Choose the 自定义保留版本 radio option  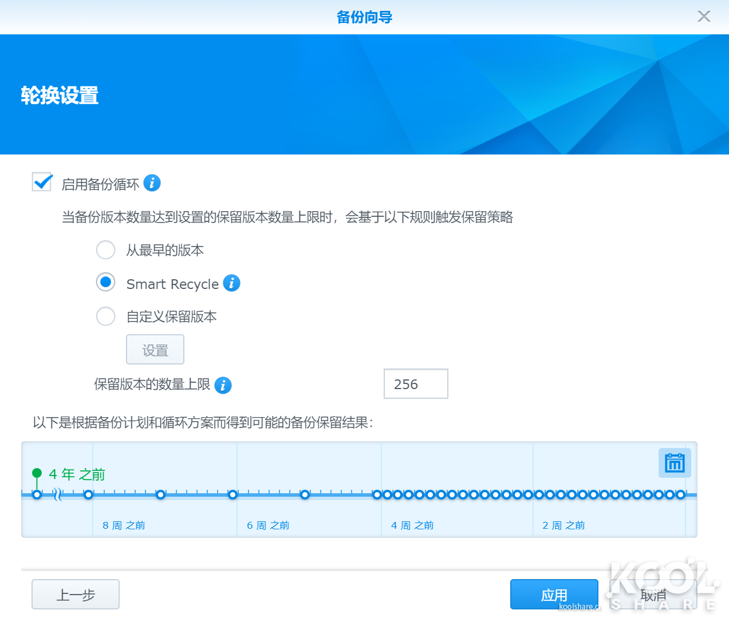[105, 316]
